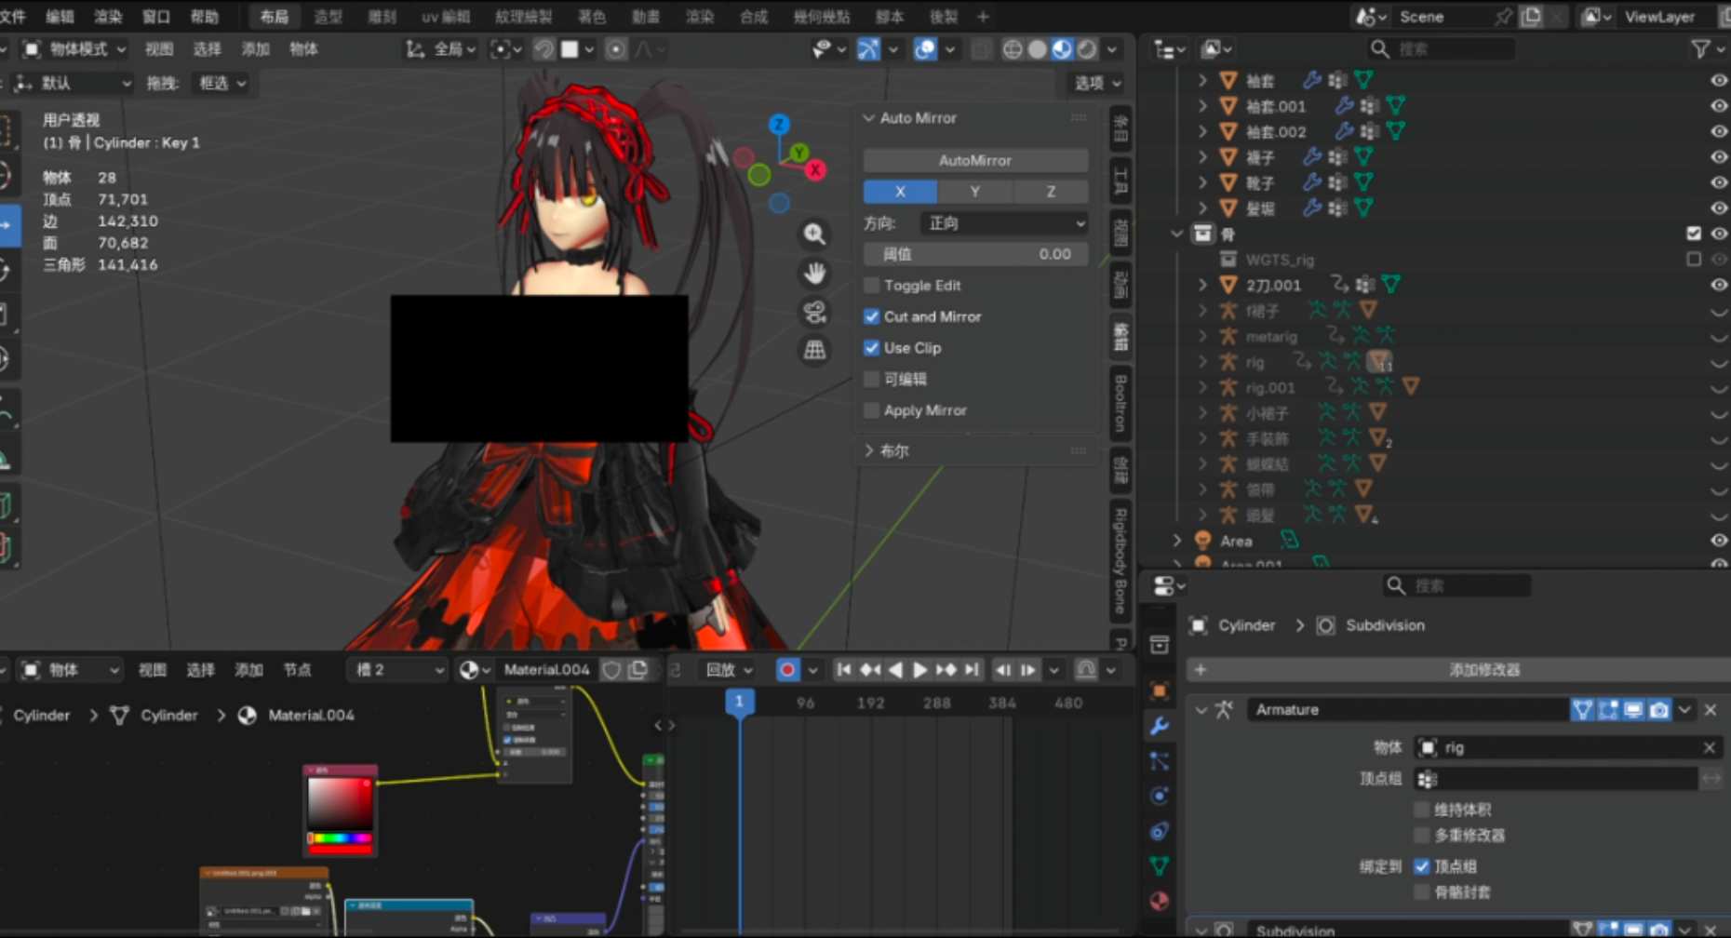
Task: Click the red X axis gizmo
Action: pyautogui.click(x=815, y=169)
